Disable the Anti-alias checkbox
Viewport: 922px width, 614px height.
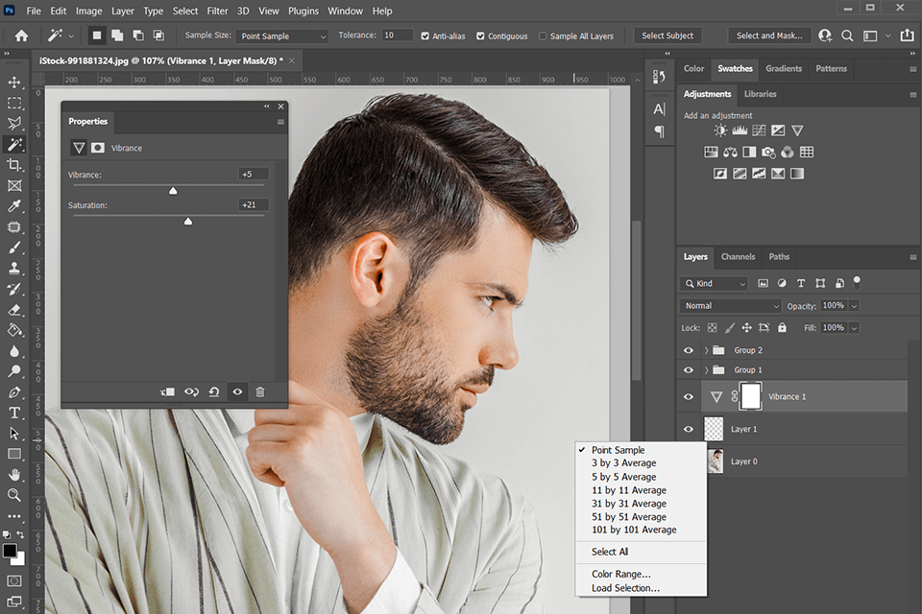click(425, 35)
